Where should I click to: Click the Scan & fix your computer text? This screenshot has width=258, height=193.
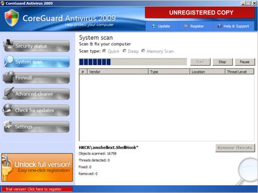pos(105,44)
